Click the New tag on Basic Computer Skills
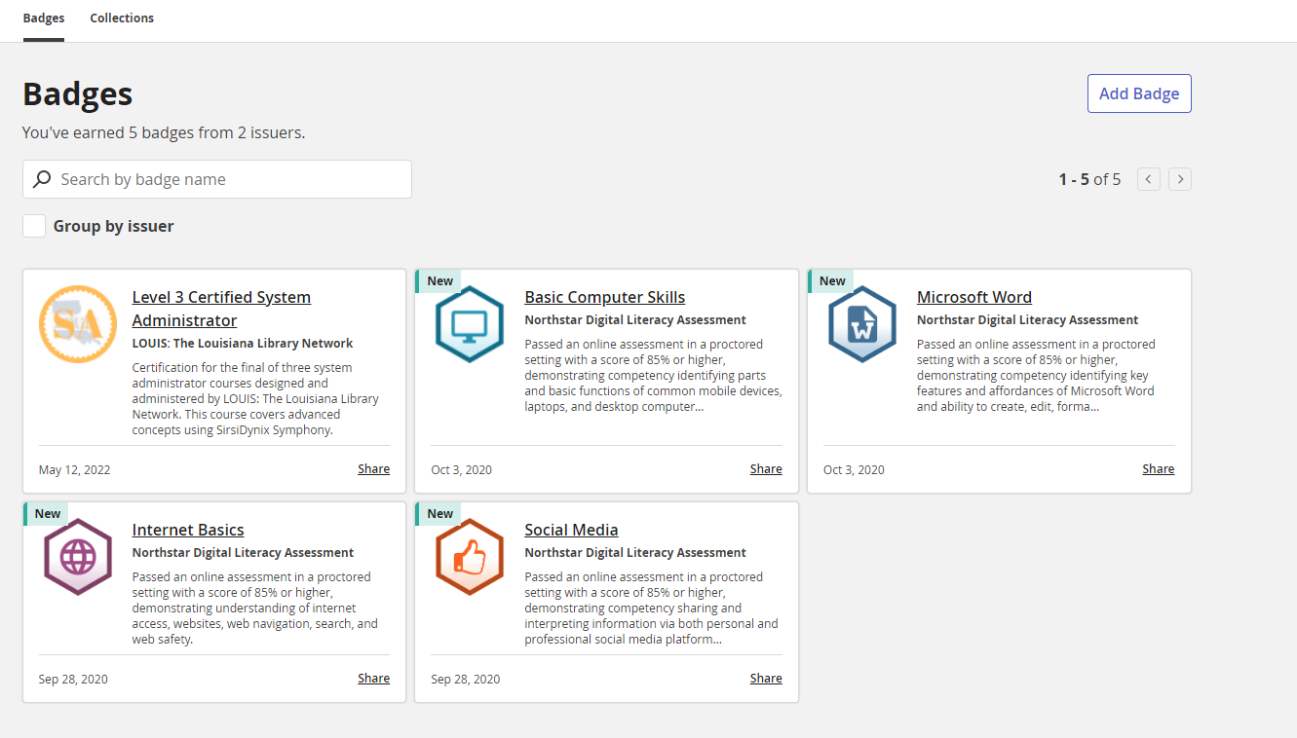 pyautogui.click(x=439, y=281)
